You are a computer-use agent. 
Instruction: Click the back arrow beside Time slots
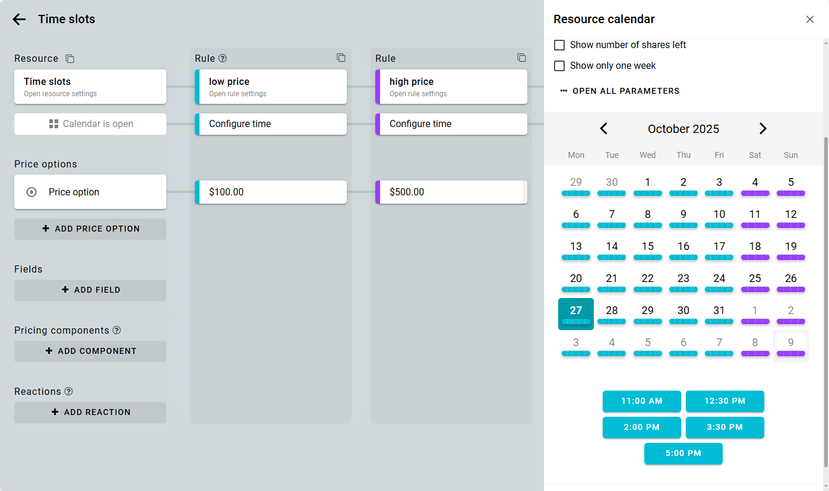click(x=19, y=19)
